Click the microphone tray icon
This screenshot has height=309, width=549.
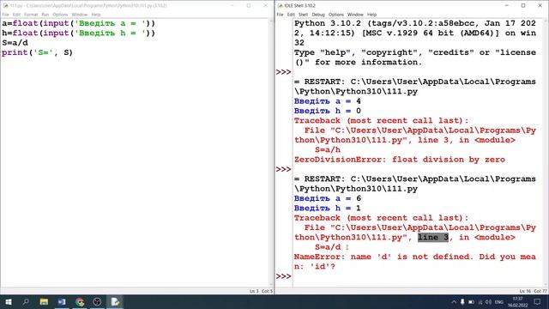coord(462,301)
